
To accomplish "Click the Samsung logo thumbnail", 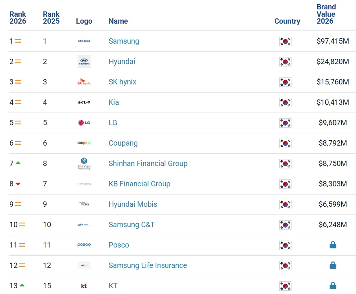I will pos(84,41).
